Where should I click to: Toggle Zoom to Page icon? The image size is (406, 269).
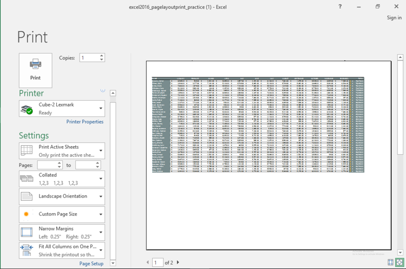pyautogui.click(x=400, y=263)
